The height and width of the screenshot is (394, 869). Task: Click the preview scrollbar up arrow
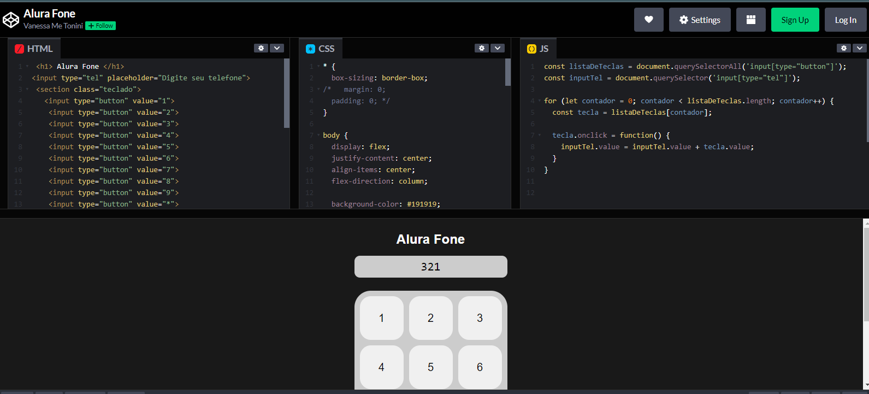pos(866,222)
